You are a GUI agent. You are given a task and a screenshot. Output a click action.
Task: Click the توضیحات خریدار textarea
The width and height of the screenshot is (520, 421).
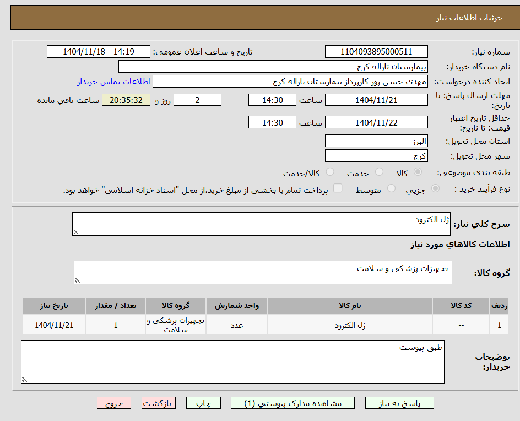pyautogui.click(x=233, y=362)
